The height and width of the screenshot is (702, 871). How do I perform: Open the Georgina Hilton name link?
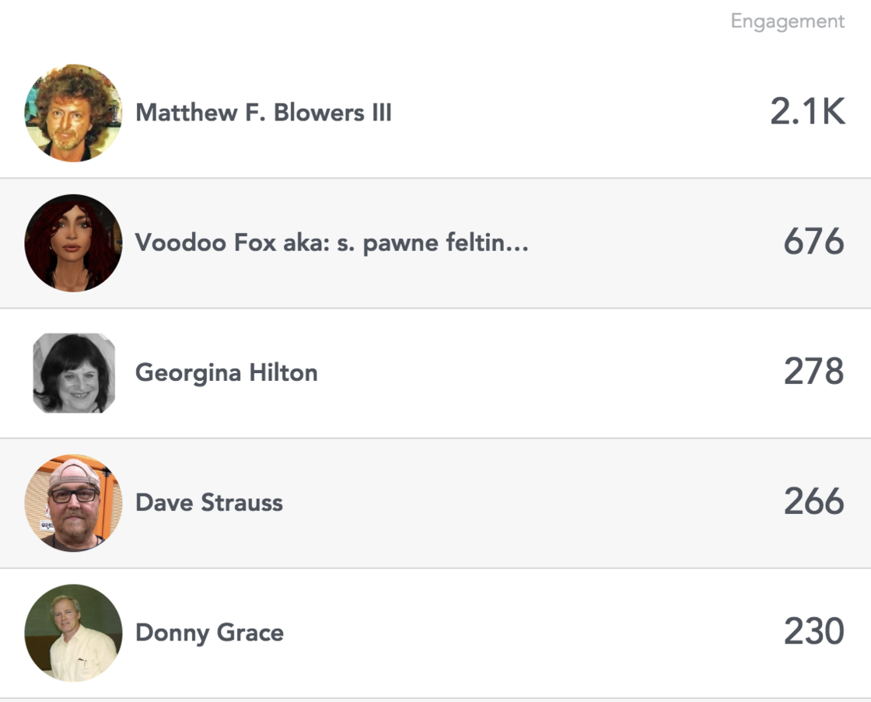click(226, 373)
